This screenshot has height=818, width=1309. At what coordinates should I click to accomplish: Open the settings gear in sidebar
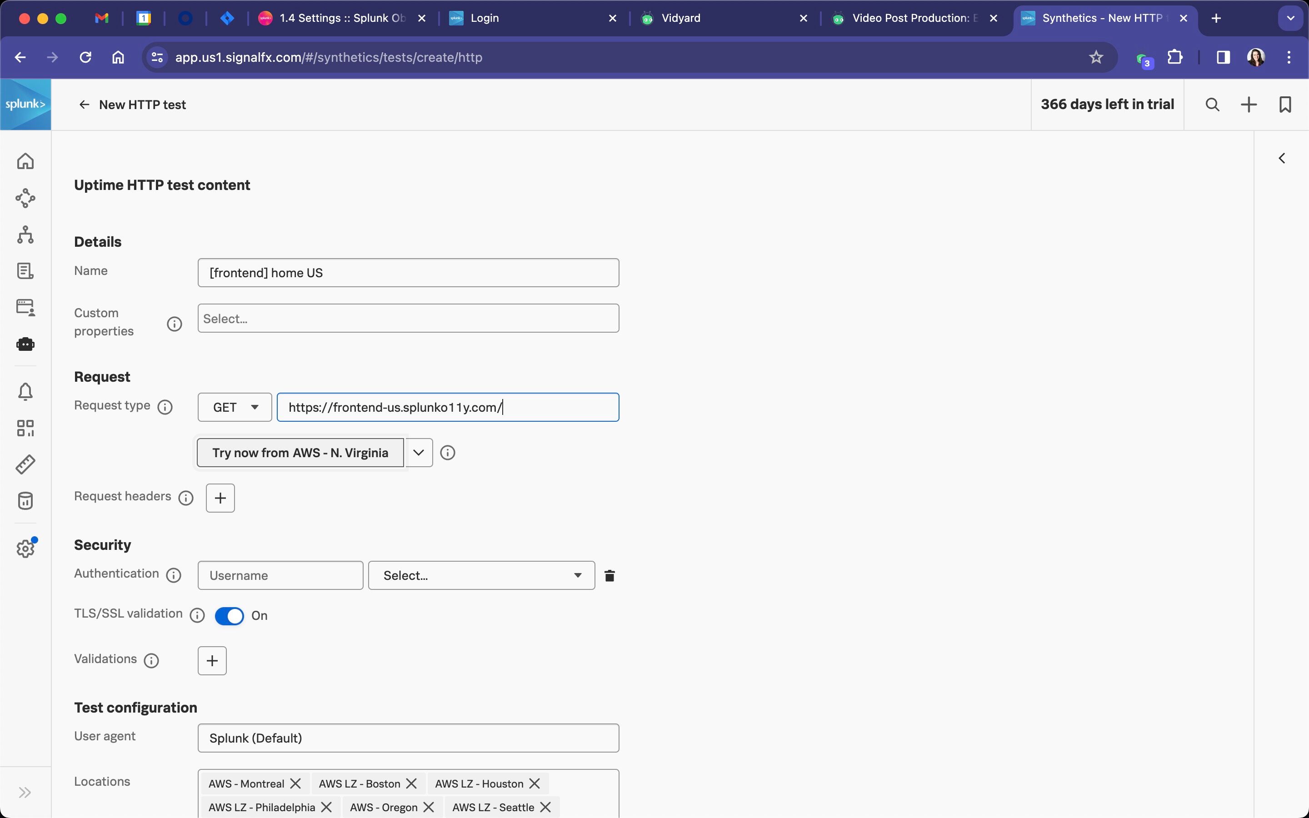tap(25, 549)
